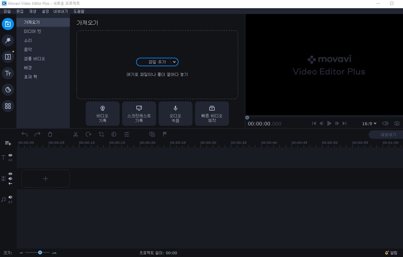The image size is (403, 257).
Task: Click the zoom in mountain icon
Action: (x=54, y=253)
